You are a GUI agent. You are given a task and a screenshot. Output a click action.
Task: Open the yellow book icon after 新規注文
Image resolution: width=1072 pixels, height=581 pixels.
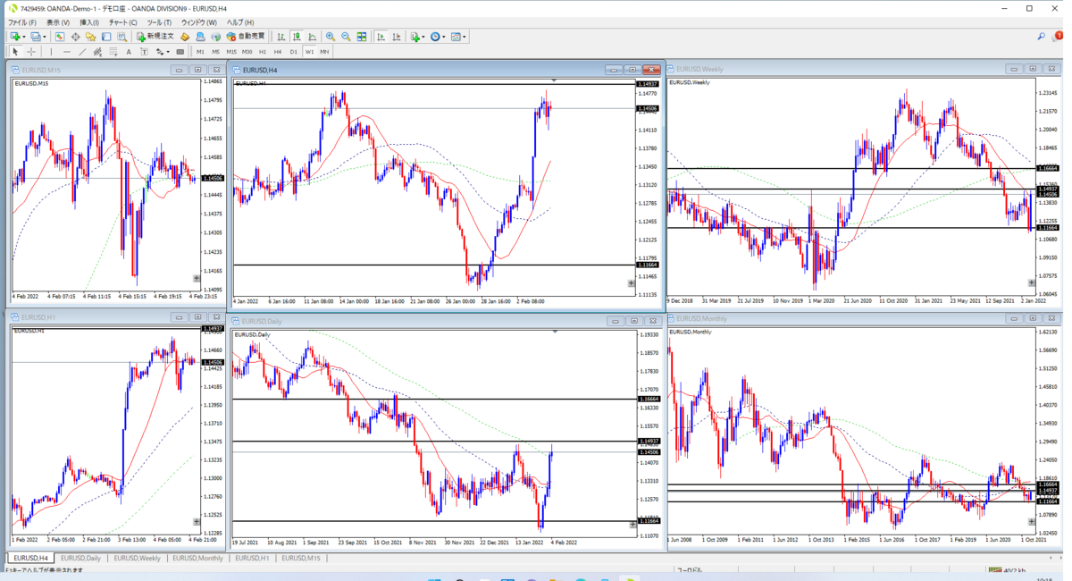(185, 37)
